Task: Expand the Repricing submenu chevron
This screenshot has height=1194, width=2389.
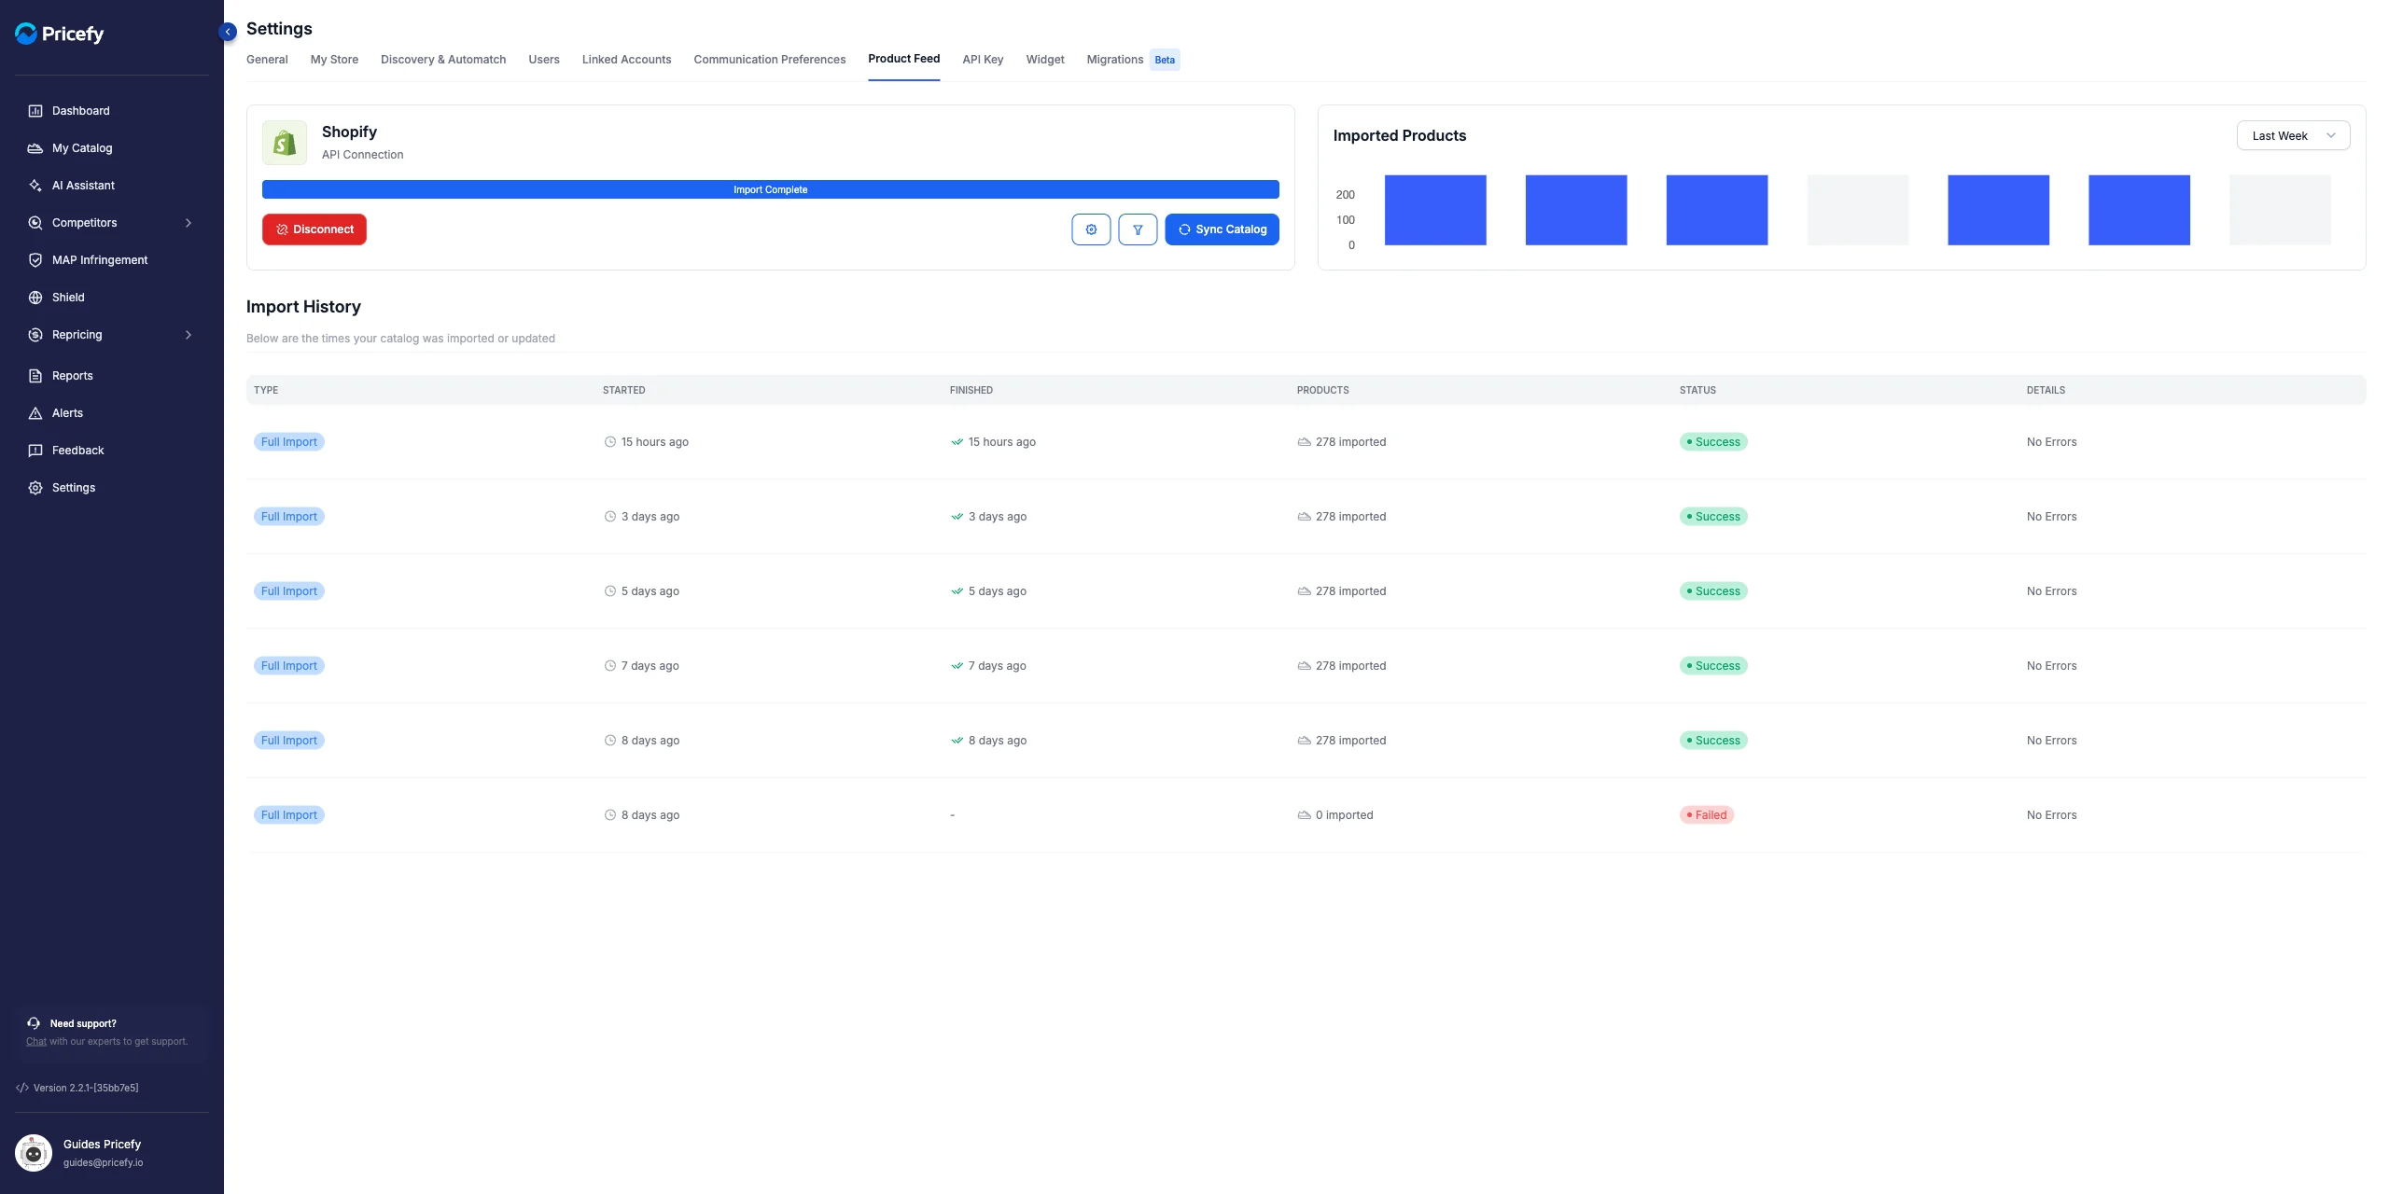Action: [189, 335]
